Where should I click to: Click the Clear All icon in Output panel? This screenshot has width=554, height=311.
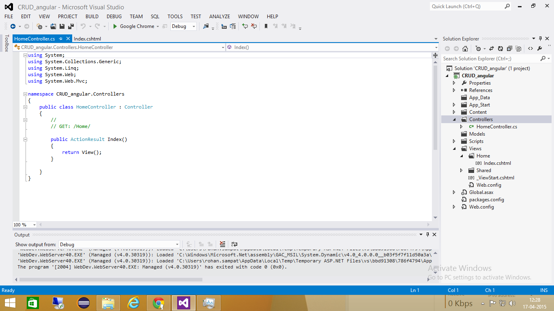222,244
